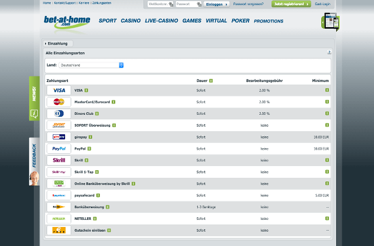The height and width of the screenshot is (246, 374).
Task: Open the PROMOTIONS menu
Action: coord(268,21)
